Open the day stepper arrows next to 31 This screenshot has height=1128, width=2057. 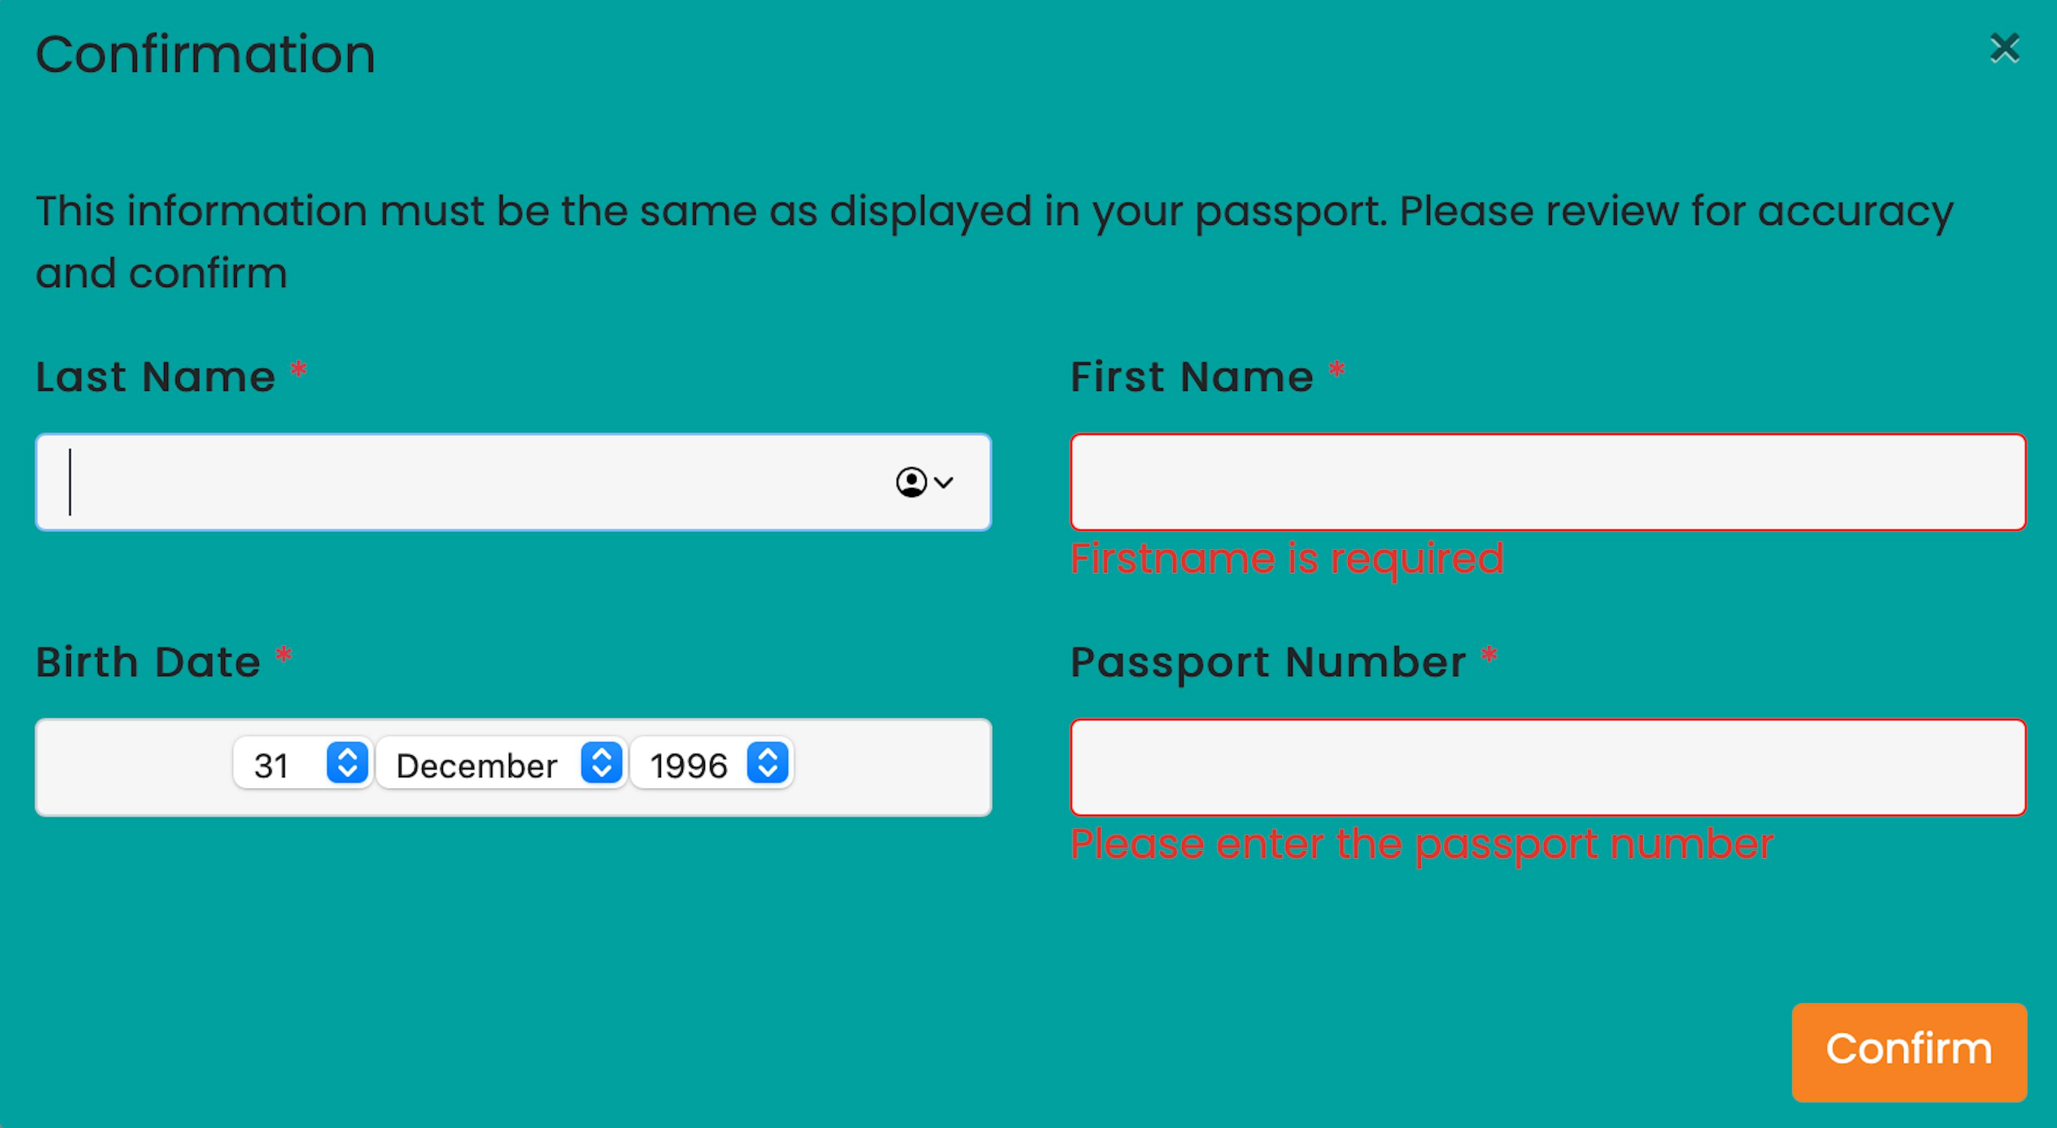pos(347,762)
